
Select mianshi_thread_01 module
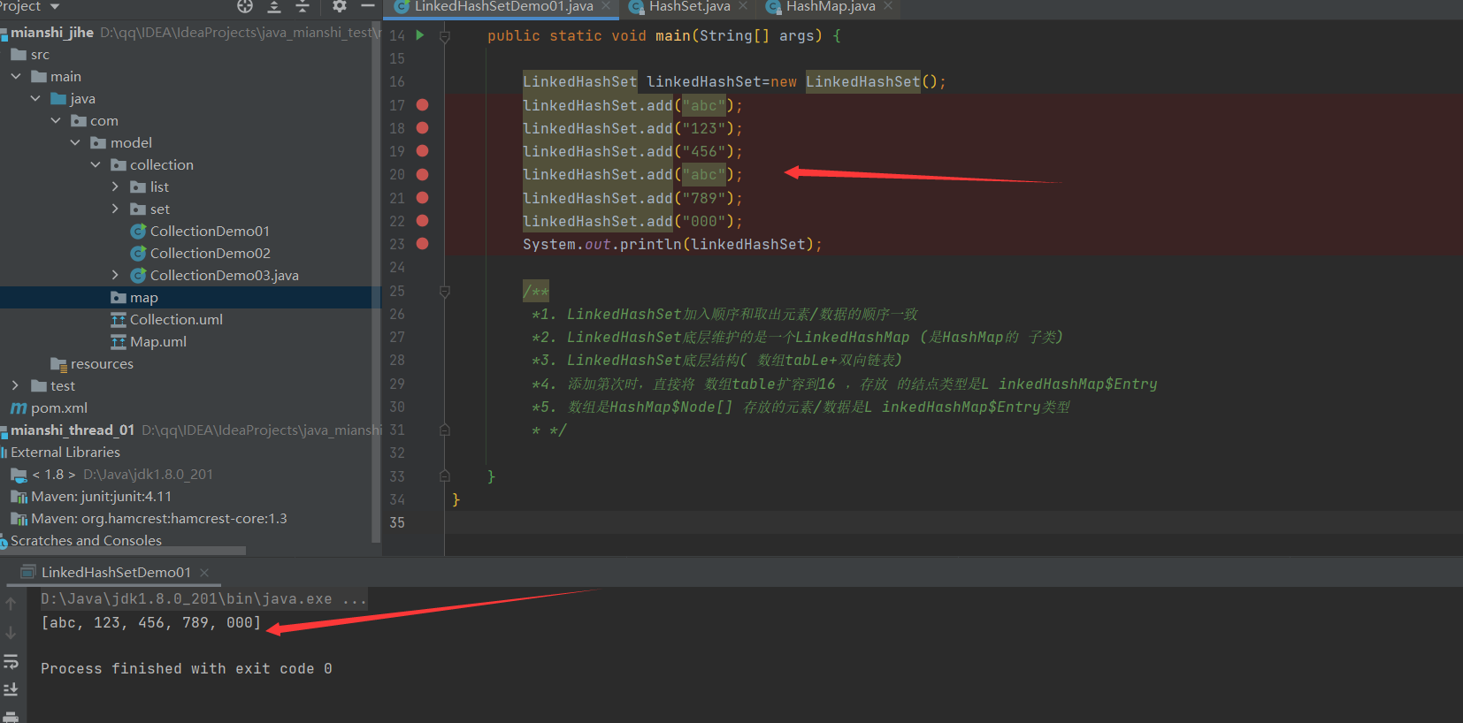(73, 430)
